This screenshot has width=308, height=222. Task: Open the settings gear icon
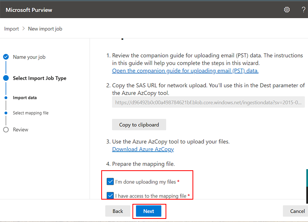point(287,9)
